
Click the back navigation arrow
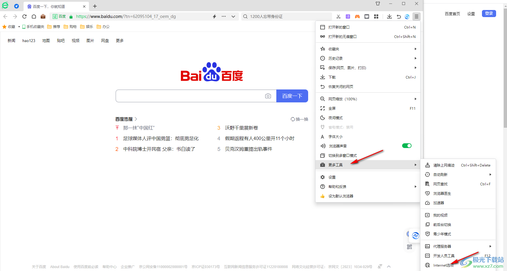5,16
